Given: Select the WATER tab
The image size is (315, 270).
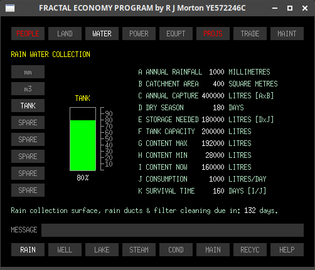Looking at the screenshot, I should click(102, 33).
